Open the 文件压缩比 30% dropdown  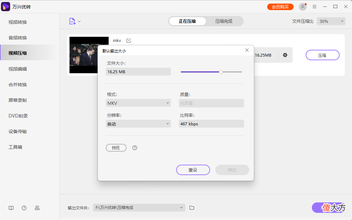(x=331, y=21)
